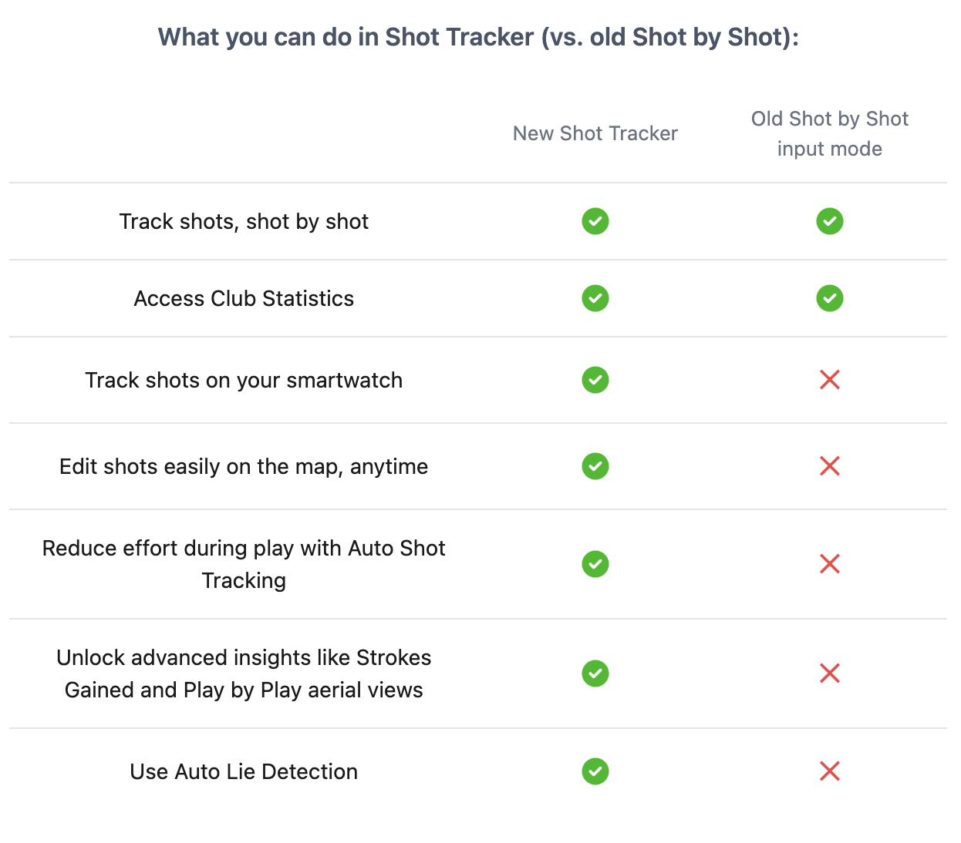Image resolution: width=961 pixels, height=843 pixels.
Task: Click red X for Strokes Gained insights row
Action: click(x=829, y=673)
